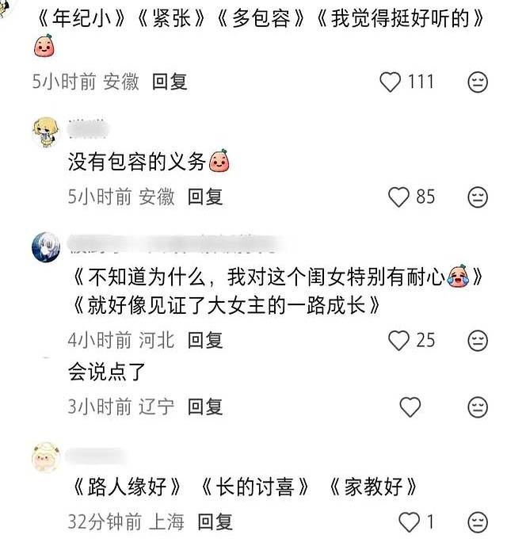
Task: Dislike the Liaoning comment 会说点了
Action: pos(478,407)
